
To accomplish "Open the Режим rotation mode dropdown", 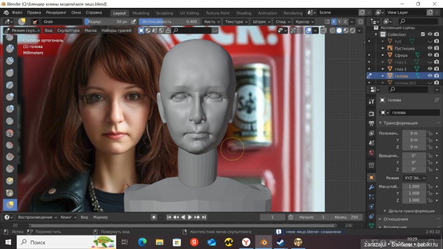I will [x=414, y=178].
